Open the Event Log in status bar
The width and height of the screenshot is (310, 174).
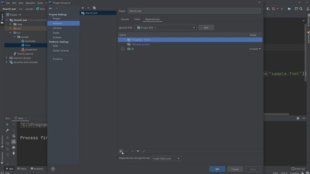click(x=298, y=169)
